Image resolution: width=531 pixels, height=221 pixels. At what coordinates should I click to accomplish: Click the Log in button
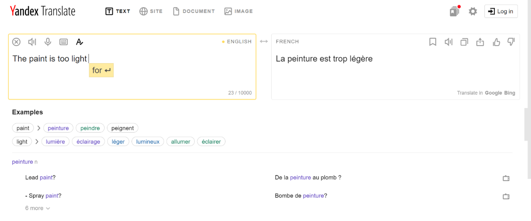point(501,11)
